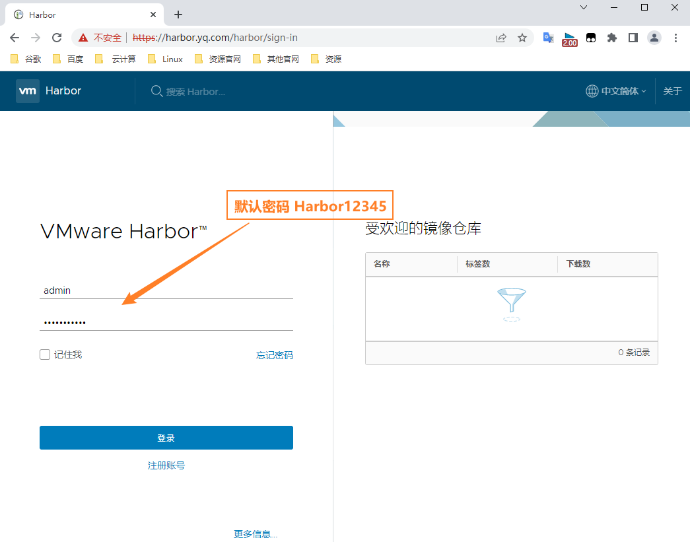This screenshot has width=690, height=542.
Task: Click 关于 in the Harbor header
Action: click(672, 91)
